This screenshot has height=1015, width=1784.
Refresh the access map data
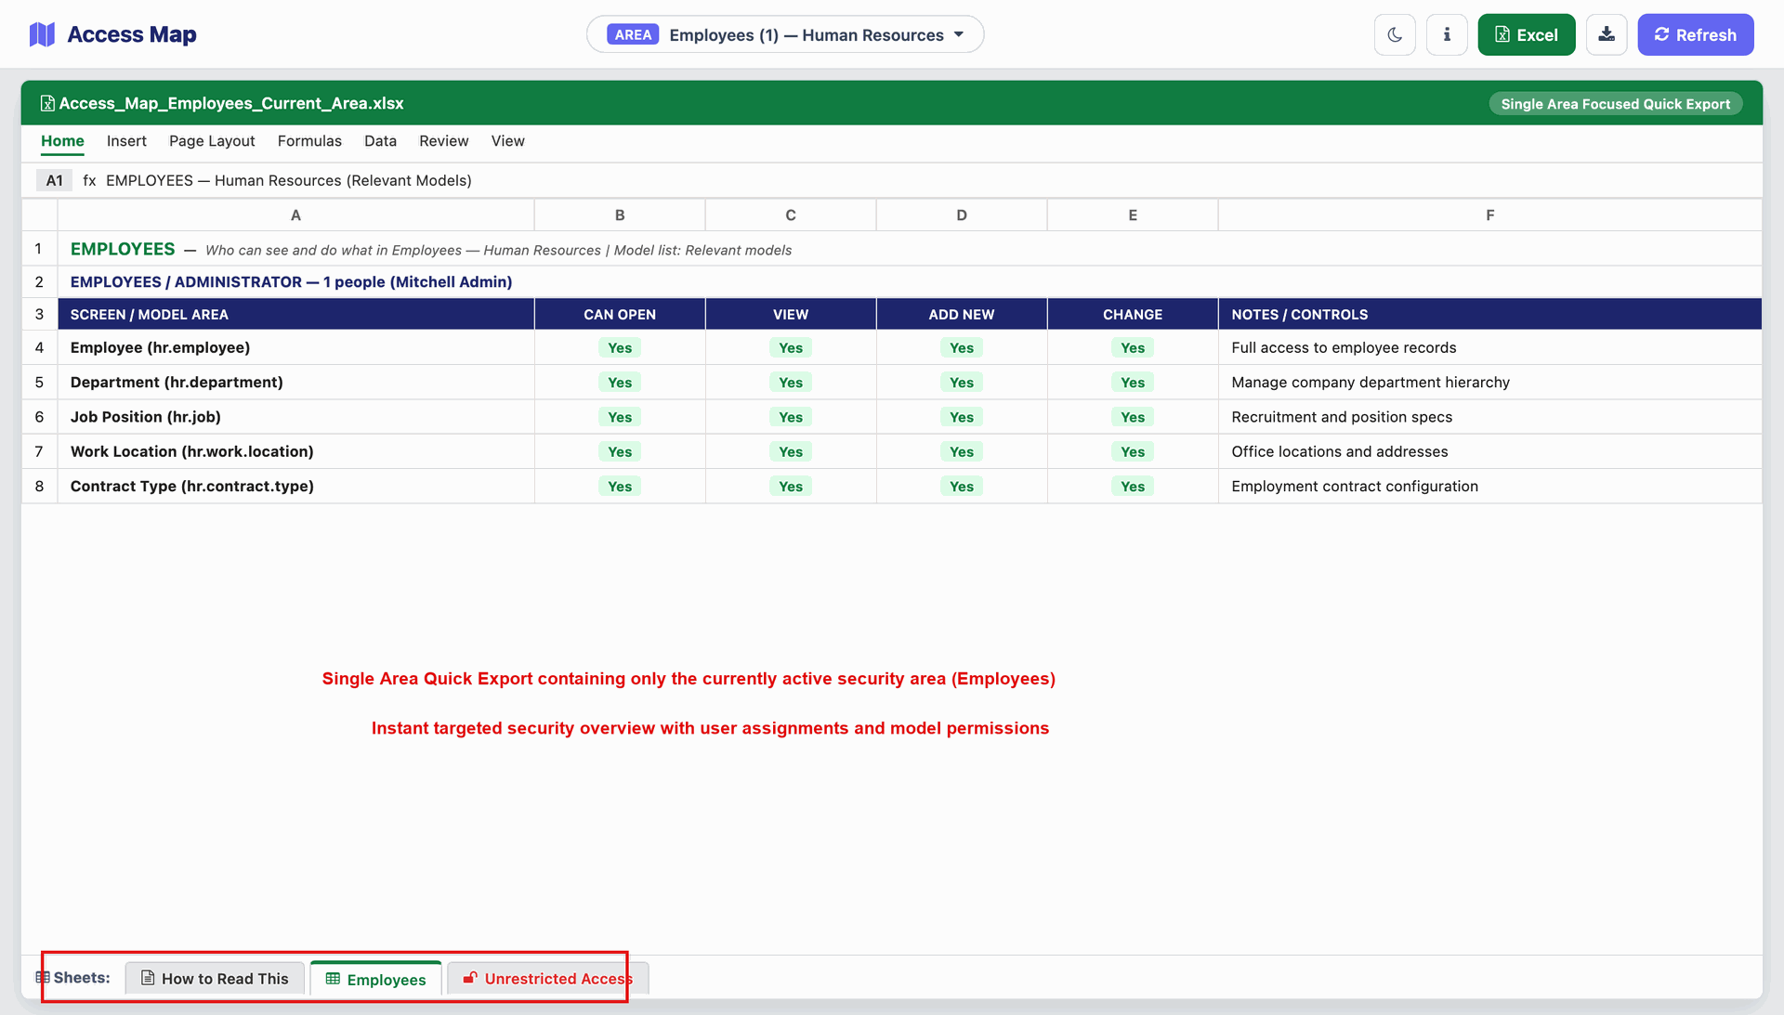(1695, 34)
